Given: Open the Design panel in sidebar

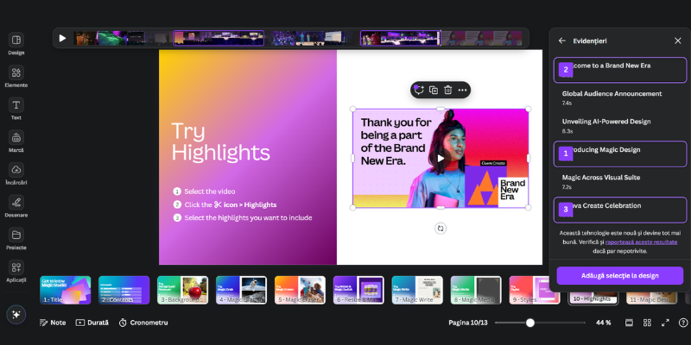Looking at the screenshot, I should tap(16, 43).
